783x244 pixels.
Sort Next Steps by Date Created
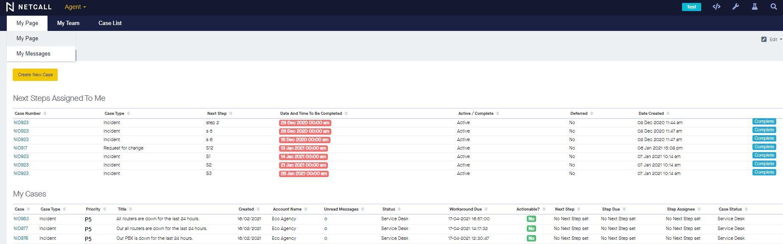tap(668, 114)
